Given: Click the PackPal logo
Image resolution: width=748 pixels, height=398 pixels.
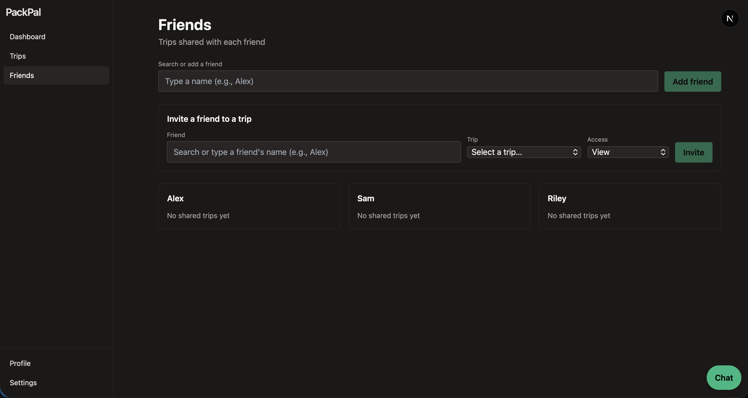Looking at the screenshot, I should [23, 12].
